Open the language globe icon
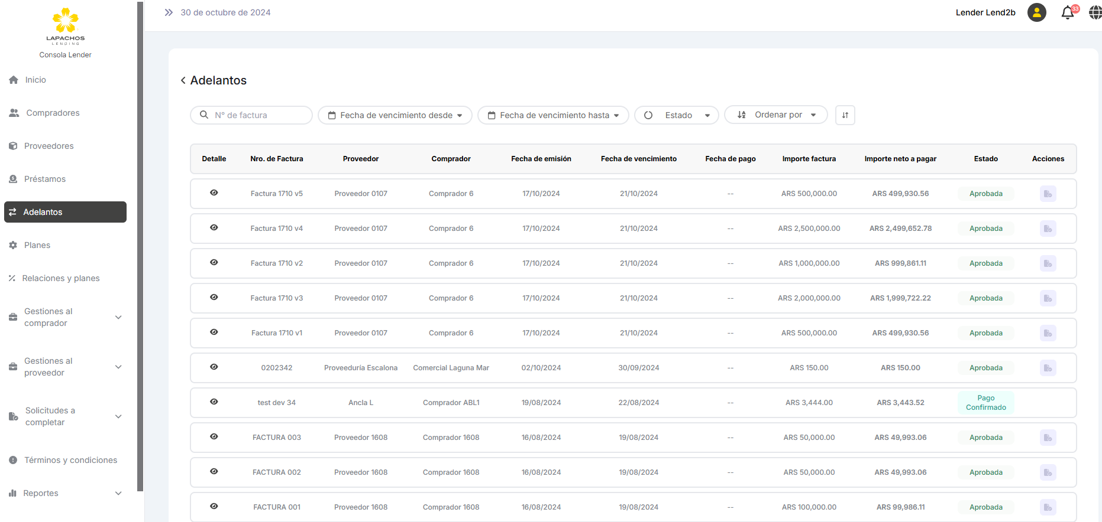The height and width of the screenshot is (522, 1102). 1095,12
